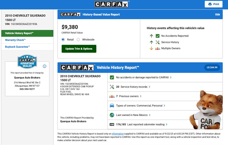Click the odometer icon in odometer reading row
228x145 pixels.
pos(112,125)
